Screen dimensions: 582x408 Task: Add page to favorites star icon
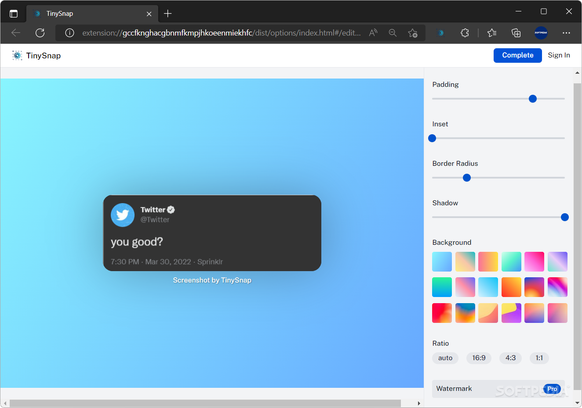click(412, 33)
